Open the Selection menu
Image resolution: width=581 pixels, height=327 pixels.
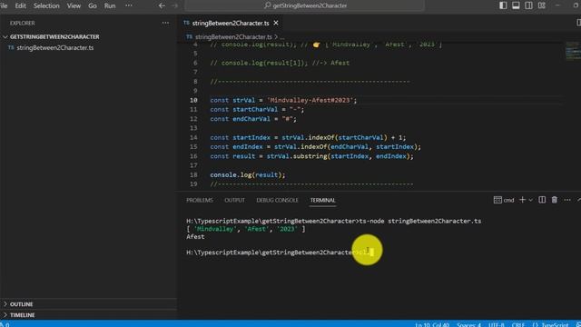[46, 6]
